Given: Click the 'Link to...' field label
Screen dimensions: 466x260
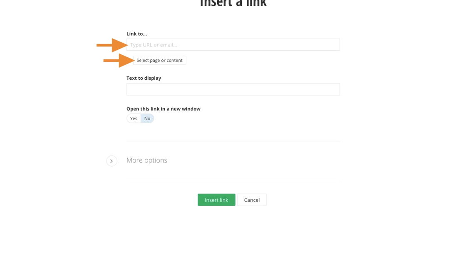Looking at the screenshot, I should click(136, 34).
